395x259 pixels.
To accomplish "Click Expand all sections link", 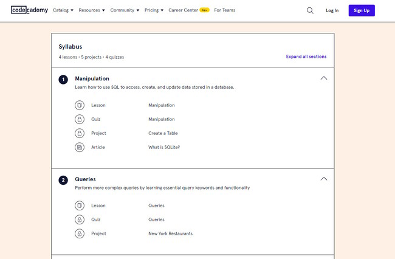I will click(306, 57).
